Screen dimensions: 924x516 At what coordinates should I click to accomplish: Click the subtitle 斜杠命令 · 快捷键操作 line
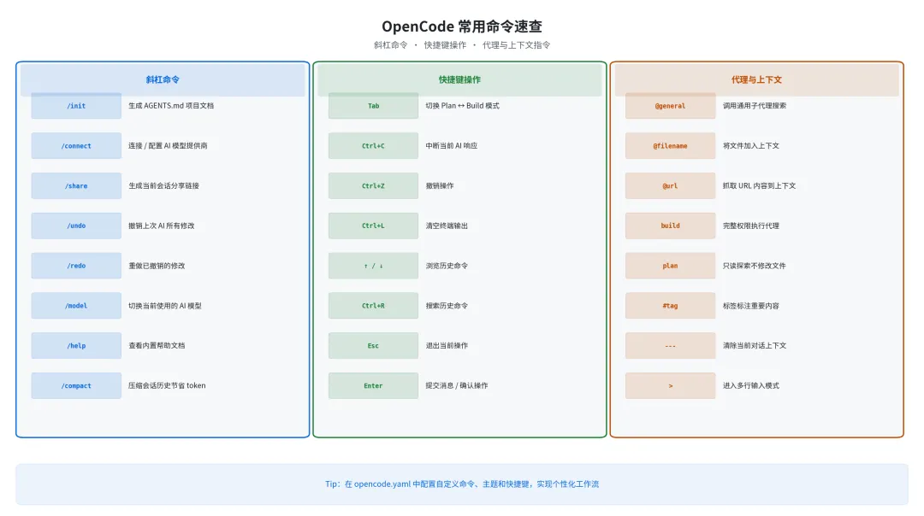[462, 44]
